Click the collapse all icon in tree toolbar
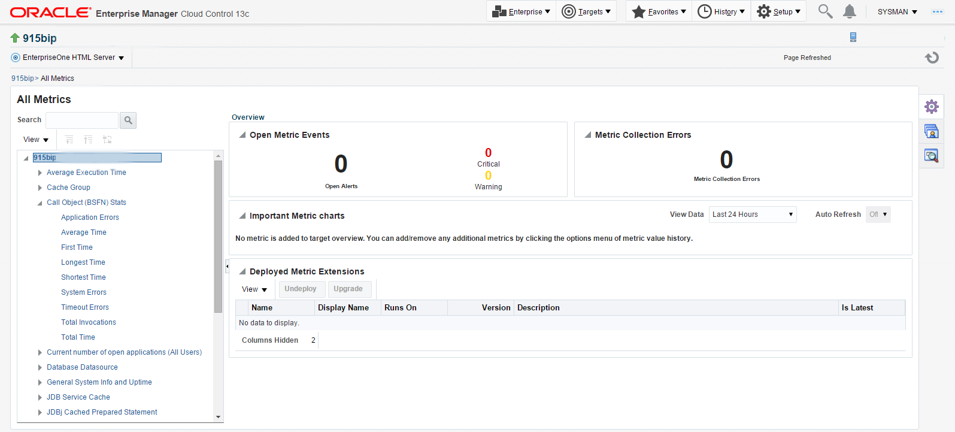 [88, 140]
